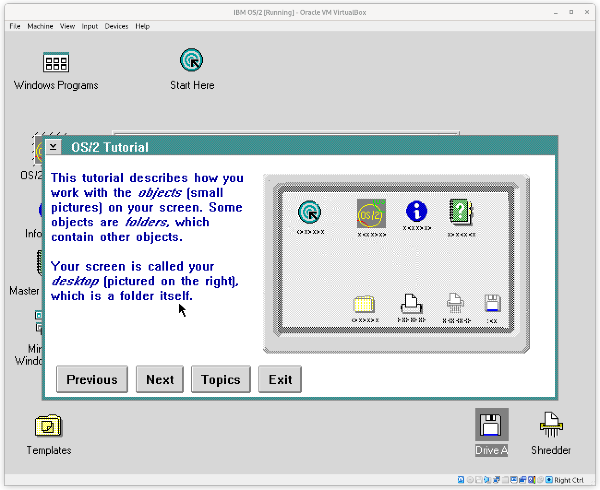Exit the OS/2 Tutorial
This screenshot has height=490, width=600.
[x=280, y=379]
